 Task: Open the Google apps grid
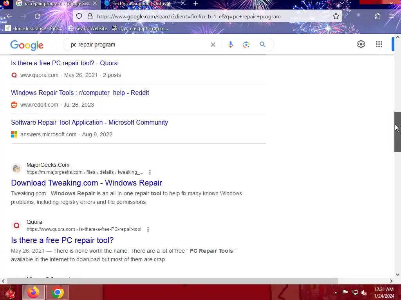click(x=379, y=45)
